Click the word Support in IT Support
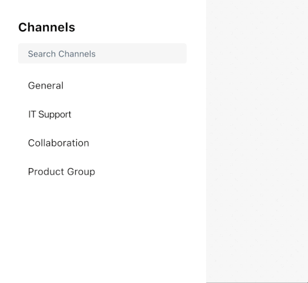 (55, 115)
